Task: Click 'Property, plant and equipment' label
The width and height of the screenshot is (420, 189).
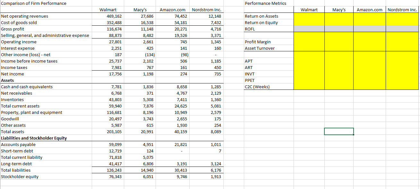Action: pos(32,112)
